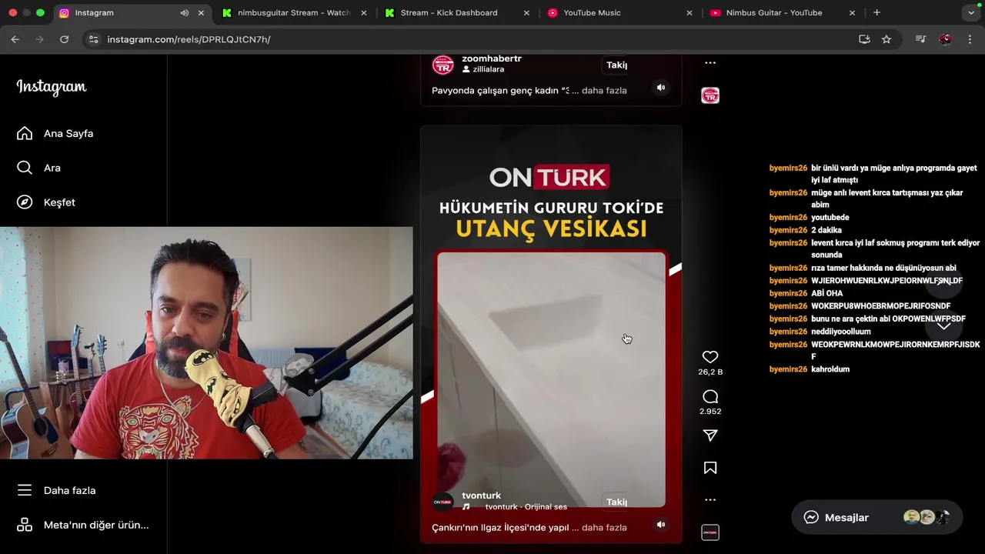Open comments on the tvonturk reel
The width and height of the screenshot is (985, 554).
coord(710,397)
